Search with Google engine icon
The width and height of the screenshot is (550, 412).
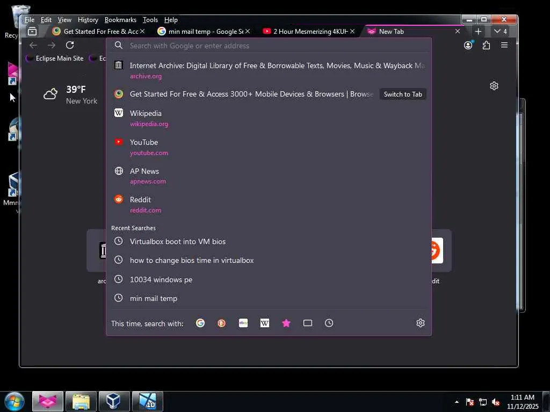point(200,323)
